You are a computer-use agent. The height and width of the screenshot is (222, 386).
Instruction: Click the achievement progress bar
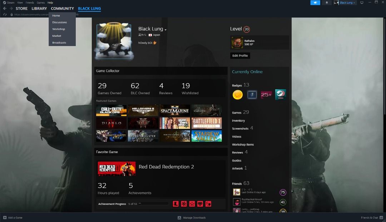click(x=153, y=204)
